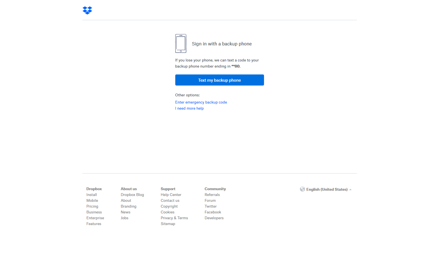439x266 pixels.
Task: Open the About link under About us
Action: click(x=126, y=200)
